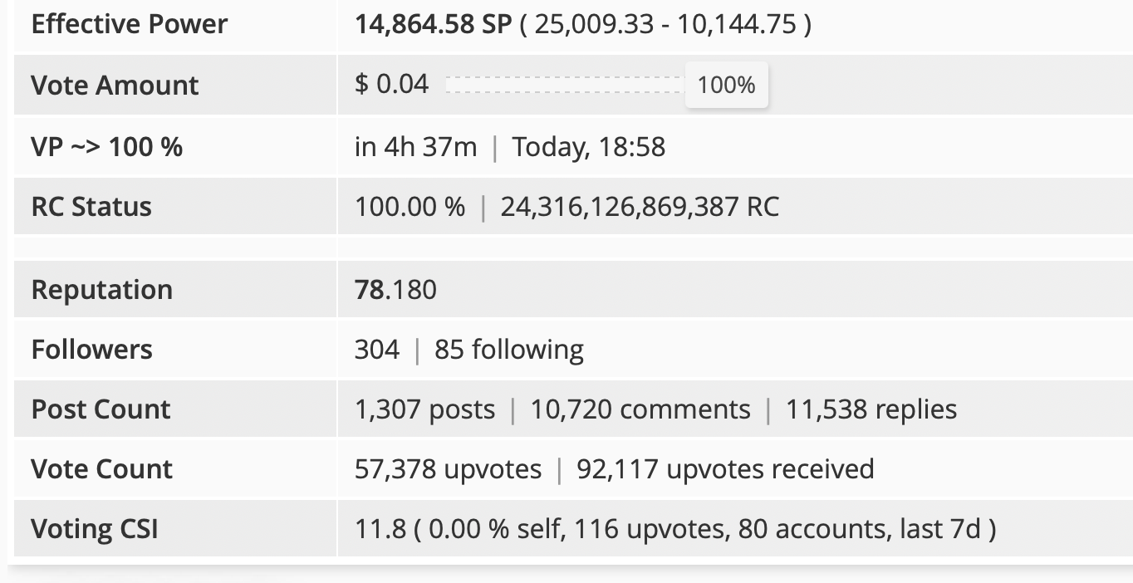Select the RC Status row label

click(x=91, y=207)
